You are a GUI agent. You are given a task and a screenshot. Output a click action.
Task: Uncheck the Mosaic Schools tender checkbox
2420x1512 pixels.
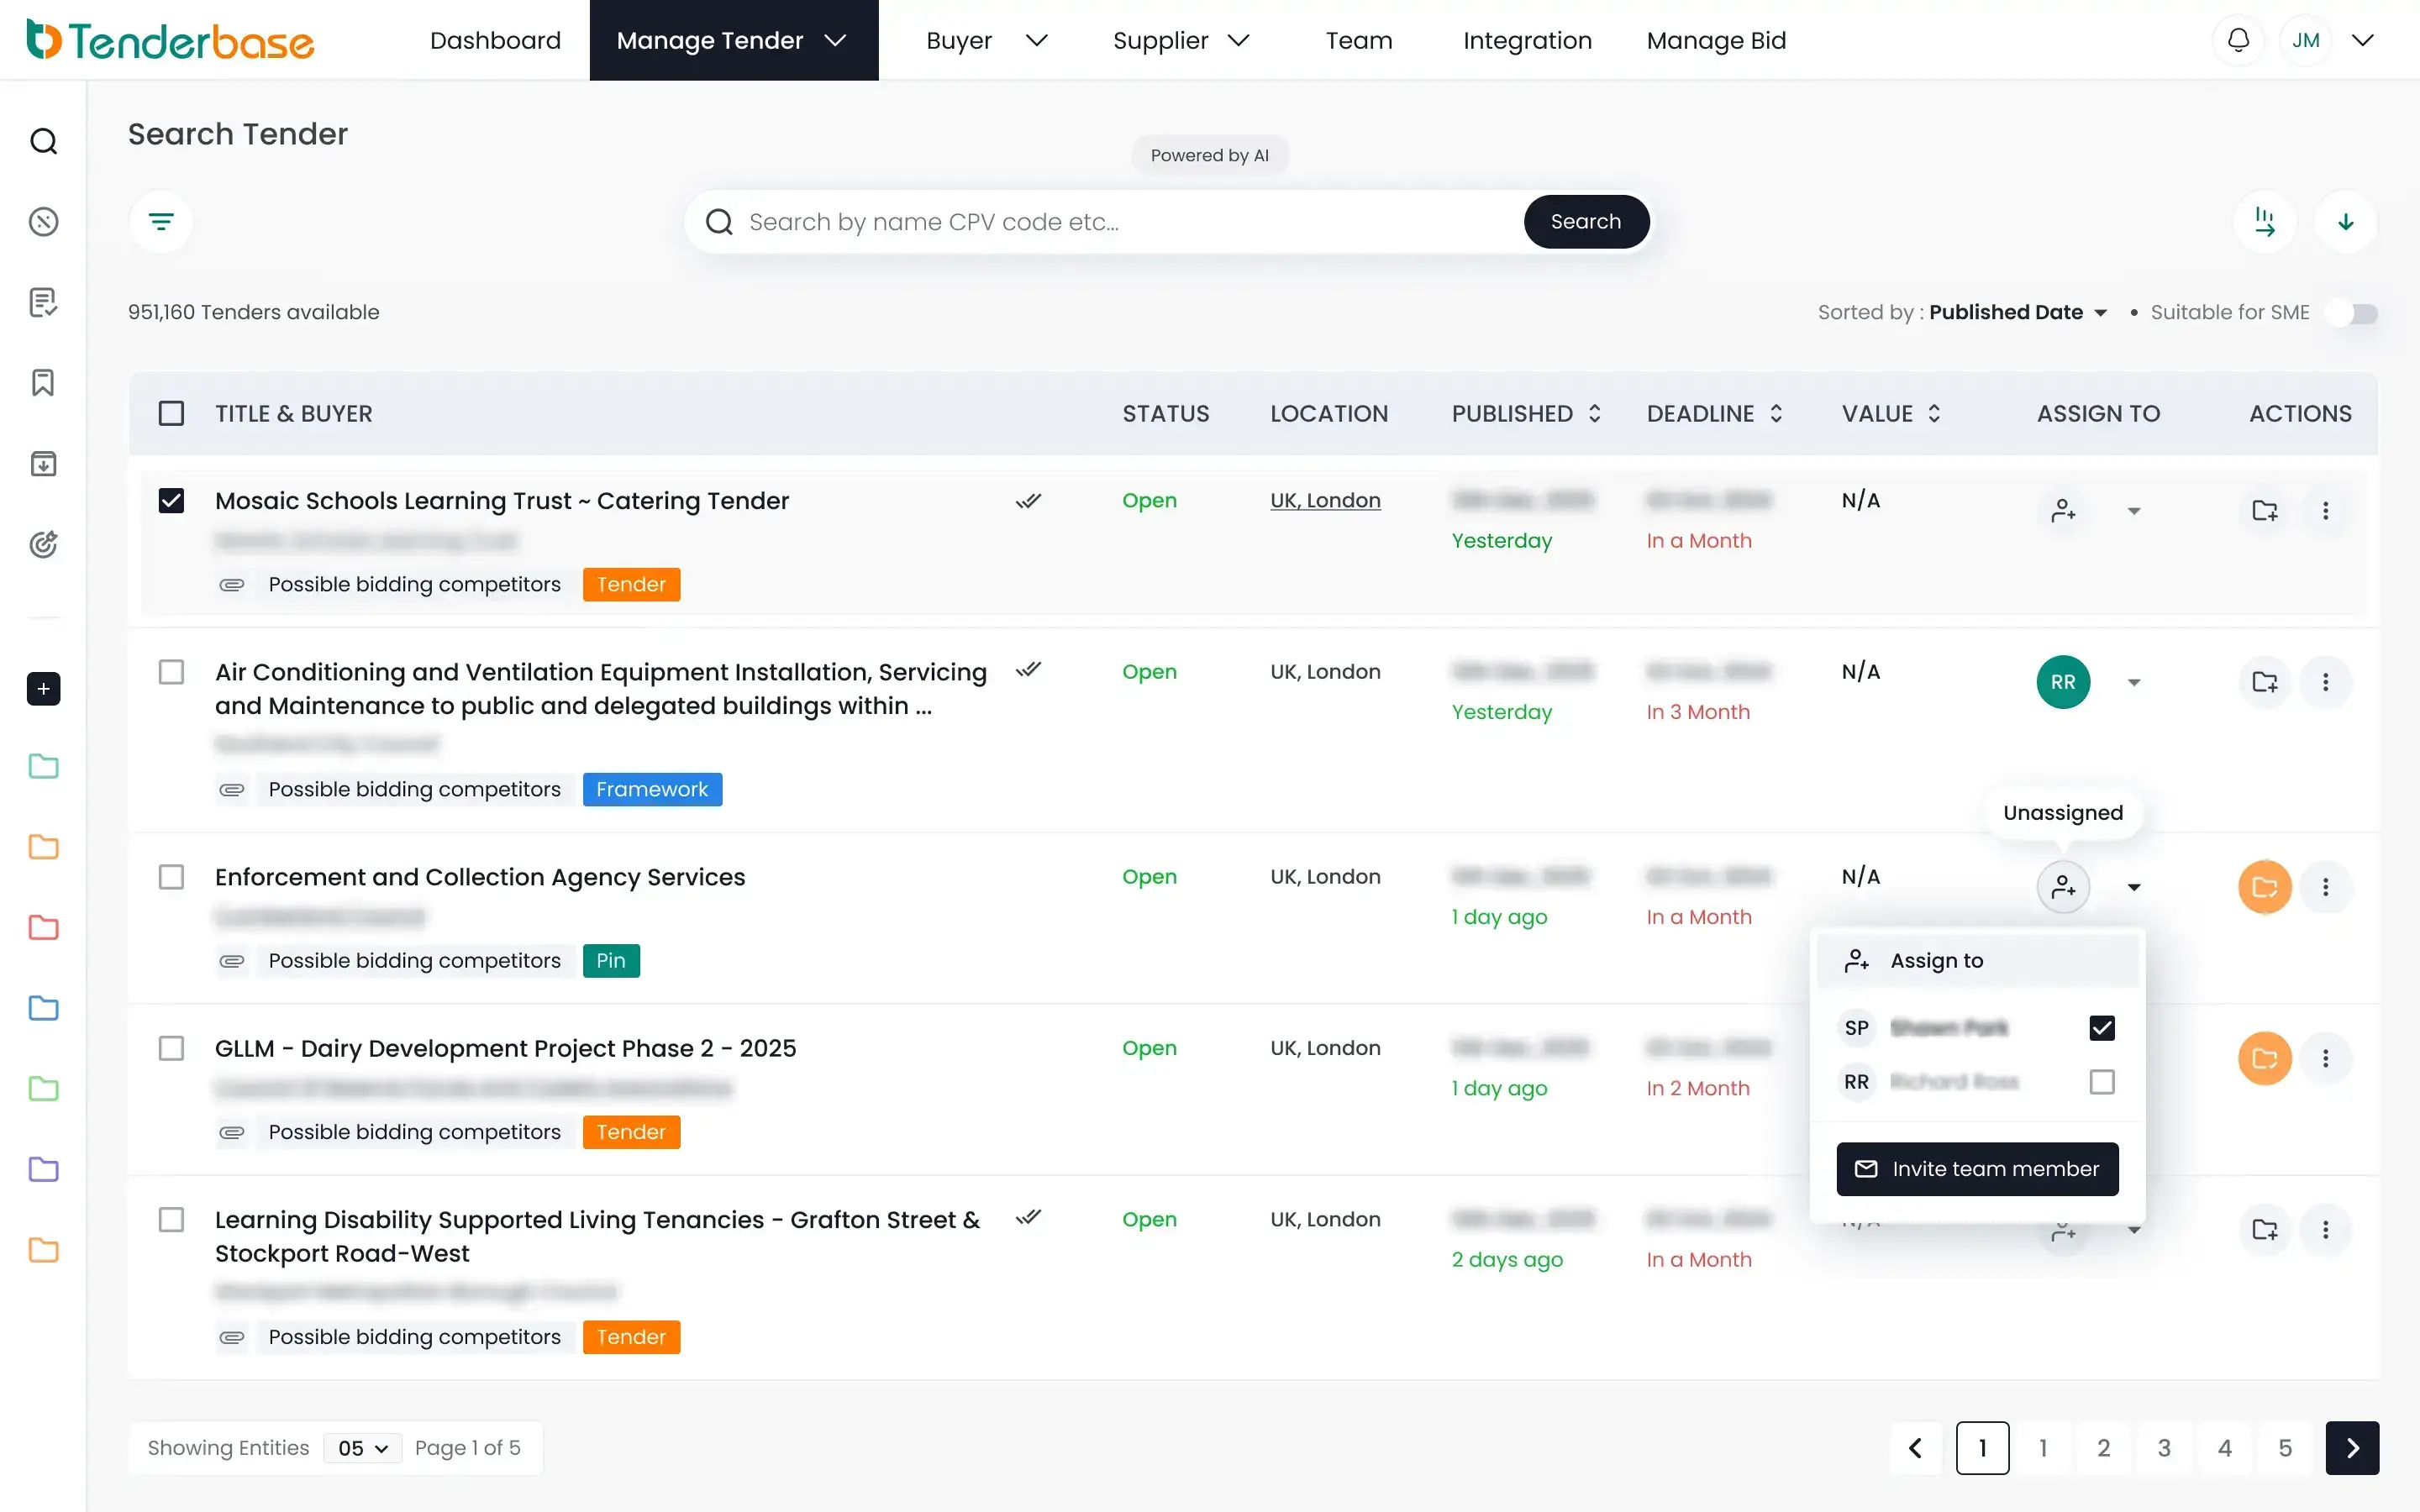(x=171, y=500)
